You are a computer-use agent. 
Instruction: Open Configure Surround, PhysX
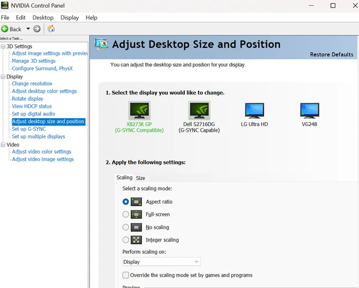tap(42, 69)
